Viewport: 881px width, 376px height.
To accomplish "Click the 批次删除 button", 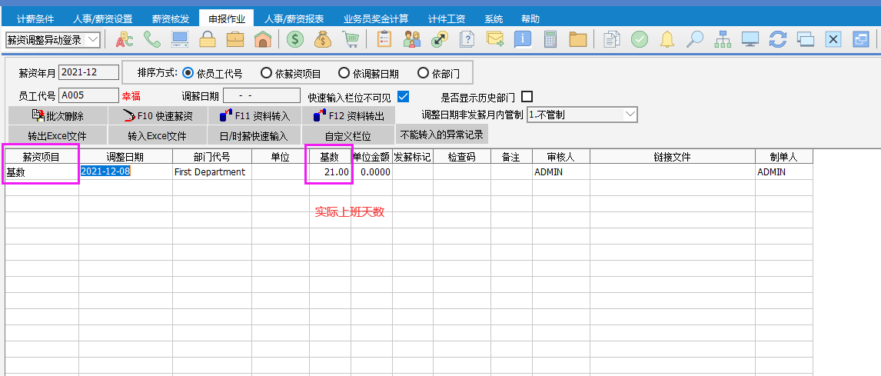I will [x=57, y=116].
